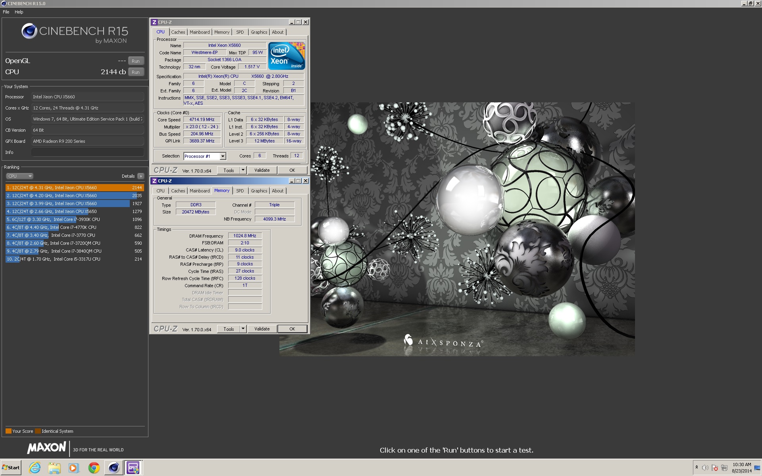The width and height of the screenshot is (762, 476).
Task: Expand Tools arrow in upper CPU-Z
Action: point(243,170)
